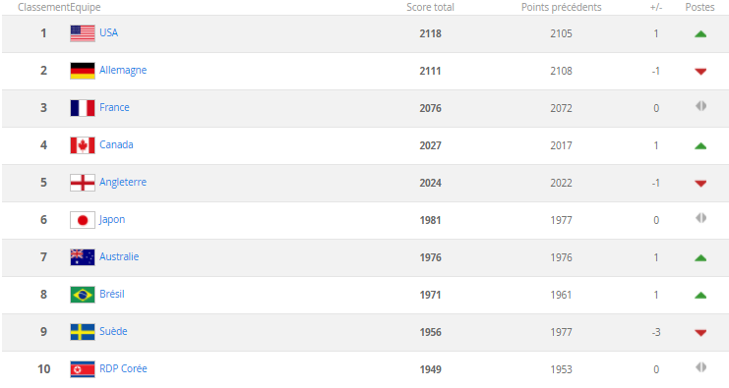Click the France tricolor flag icon
This screenshot has width=729, height=388.
(x=83, y=108)
